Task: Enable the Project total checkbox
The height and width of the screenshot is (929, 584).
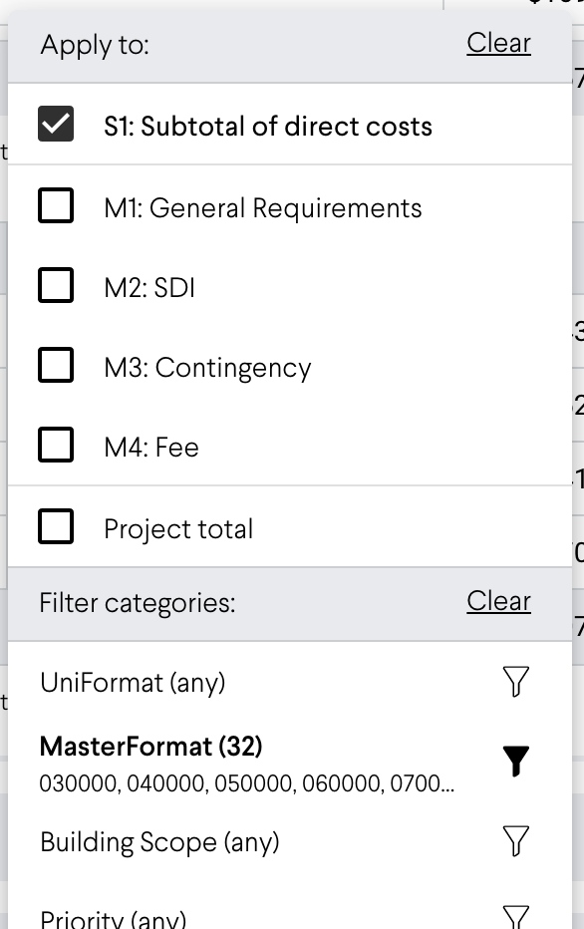Action: (x=56, y=526)
